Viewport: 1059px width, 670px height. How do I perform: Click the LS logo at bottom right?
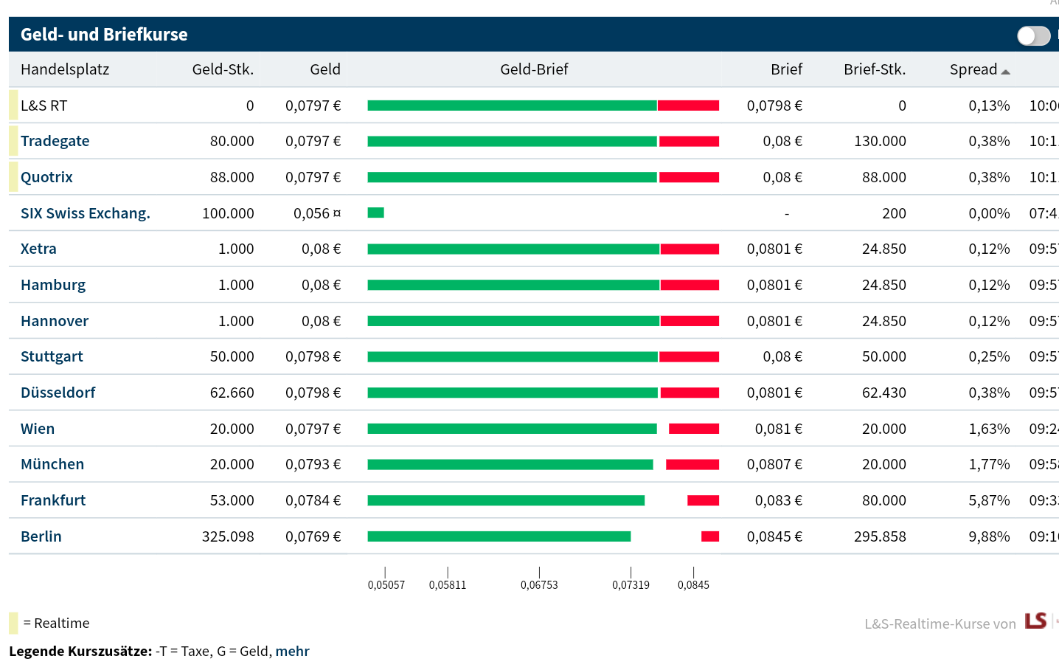1037,622
